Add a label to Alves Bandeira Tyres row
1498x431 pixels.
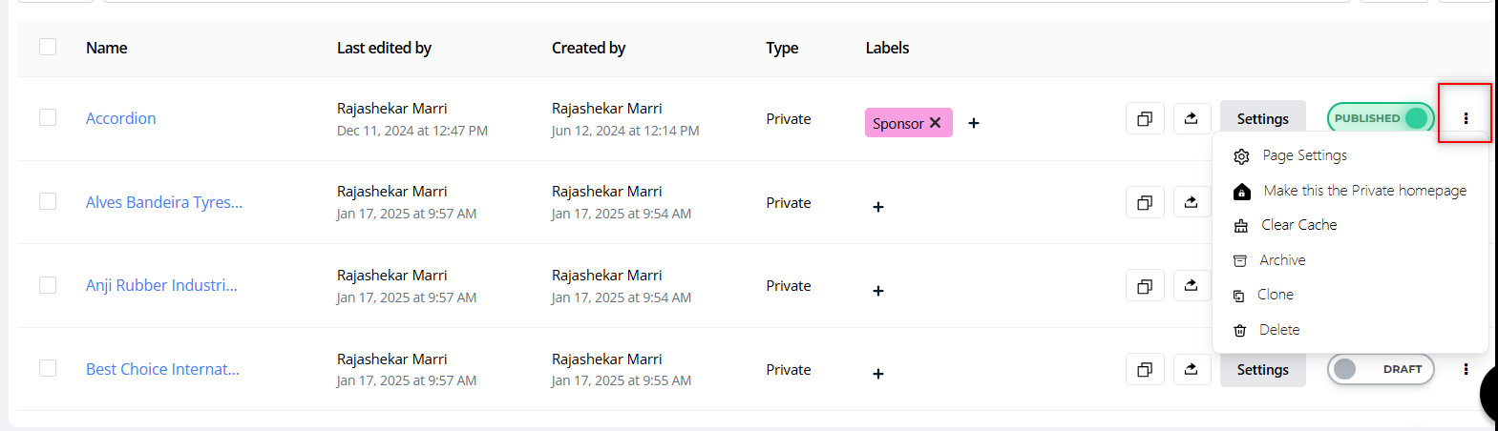(878, 207)
